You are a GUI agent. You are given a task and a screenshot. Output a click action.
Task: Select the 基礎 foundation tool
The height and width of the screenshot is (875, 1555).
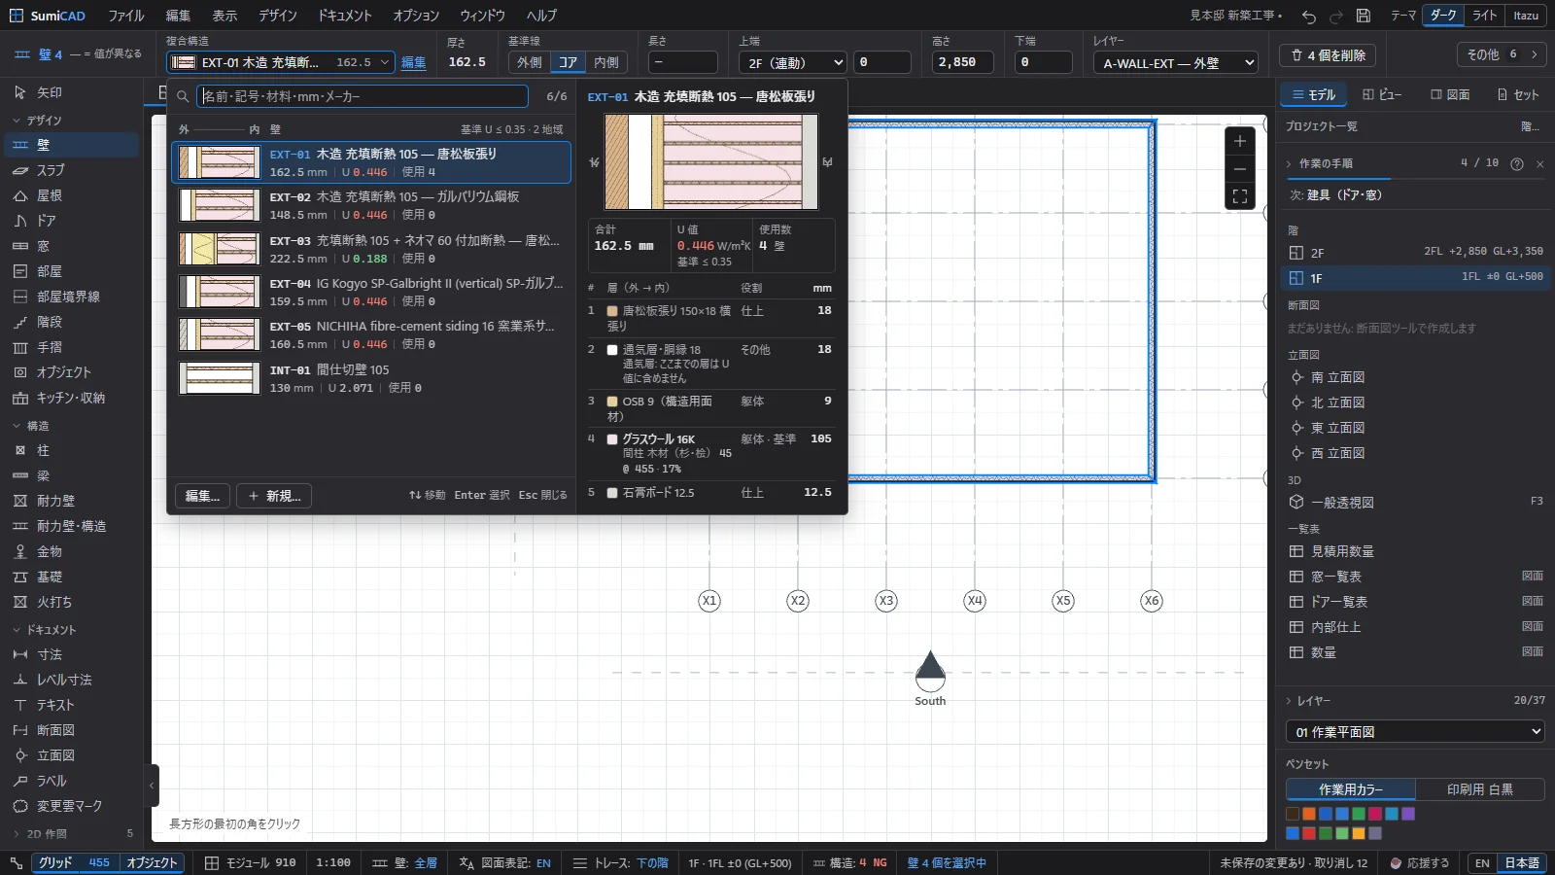73,577
